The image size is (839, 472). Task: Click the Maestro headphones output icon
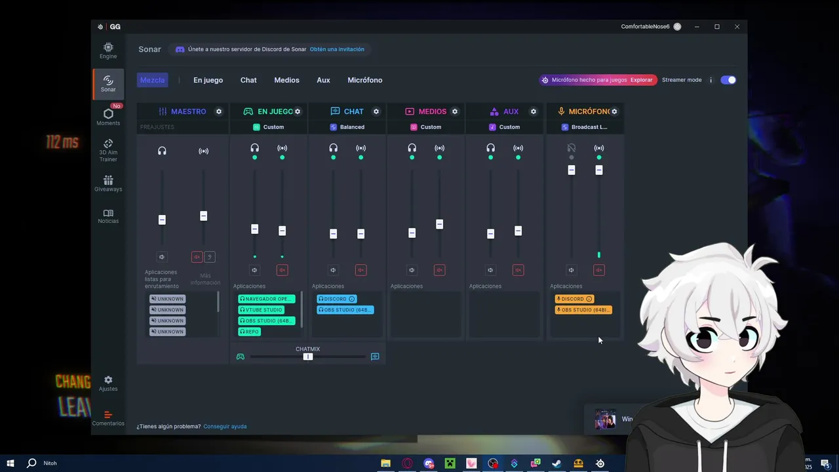click(162, 151)
